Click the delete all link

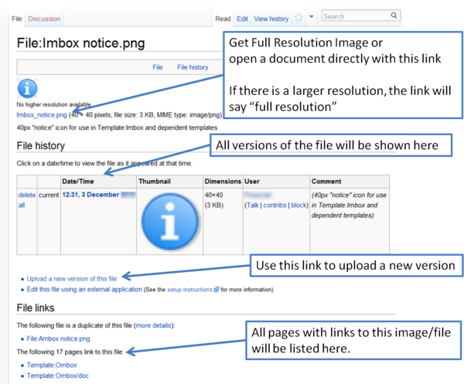point(26,200)
